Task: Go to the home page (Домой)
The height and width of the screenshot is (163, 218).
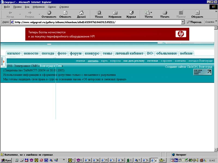Action: pyautogui.click(x=81, y=14)
